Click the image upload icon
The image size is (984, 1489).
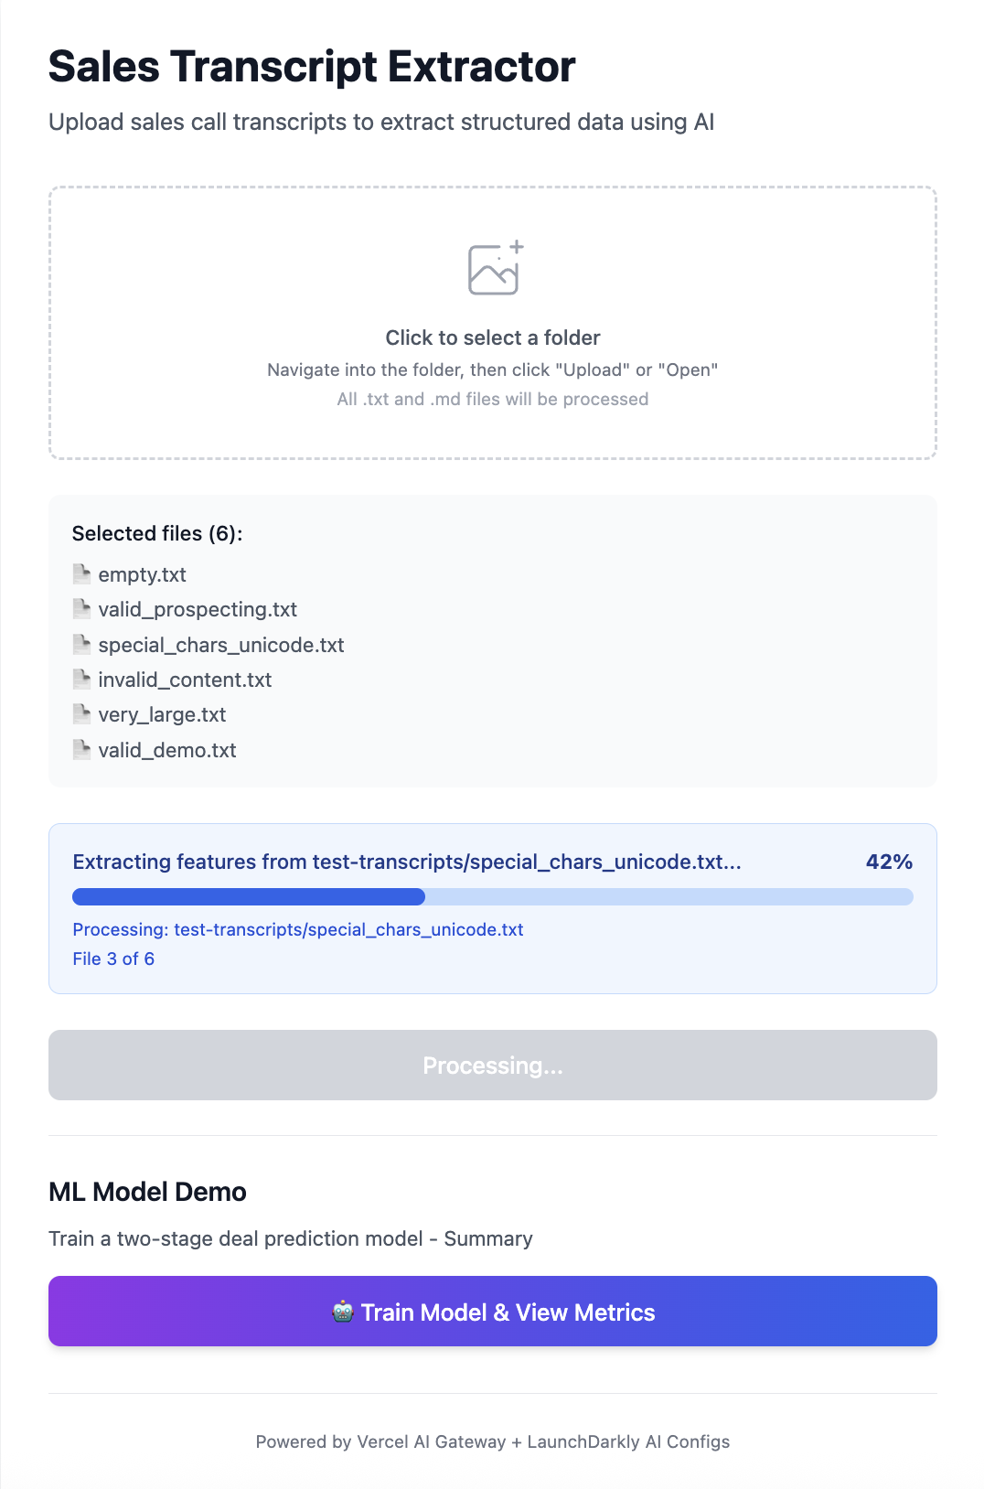point(493,268)
